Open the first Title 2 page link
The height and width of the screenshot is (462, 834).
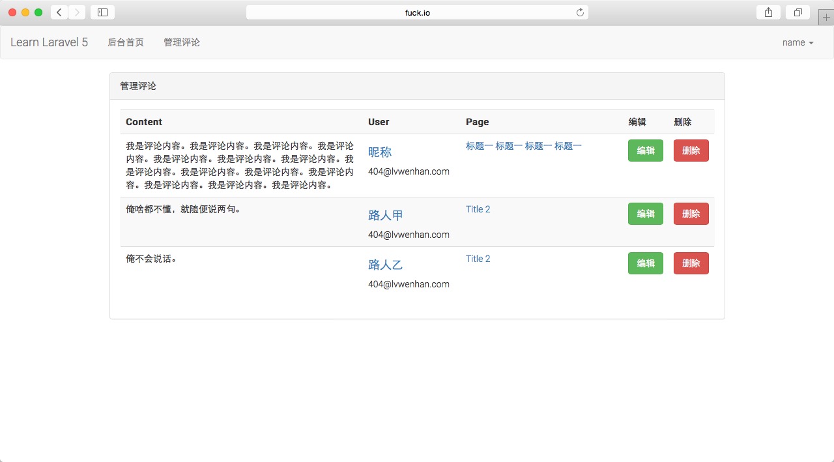pos(478,209)
